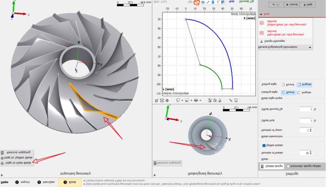Viewport: 326px width, 187px height.
Task: Choose Map to Main Blade menu entry
Action: click(x=18, y=163)
